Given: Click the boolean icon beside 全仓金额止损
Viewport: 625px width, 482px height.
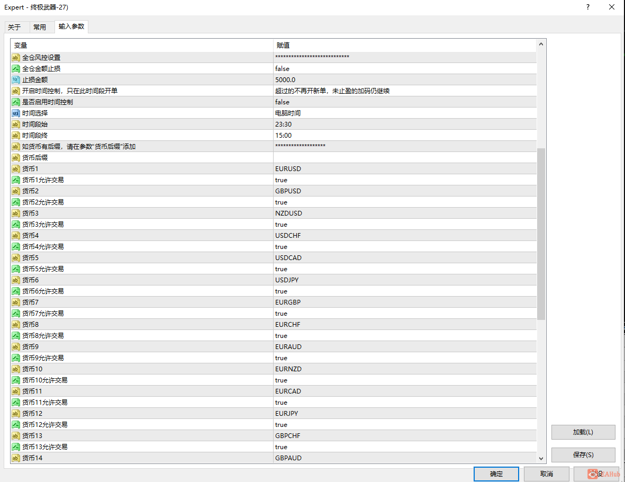Looking at the screenshot, I should [15, 69].
